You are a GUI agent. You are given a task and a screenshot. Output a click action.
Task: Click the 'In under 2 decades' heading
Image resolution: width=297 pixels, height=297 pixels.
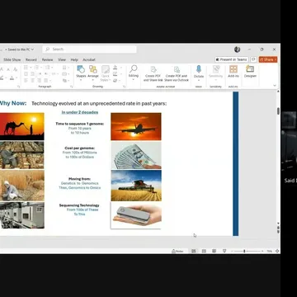coord(80,112)
